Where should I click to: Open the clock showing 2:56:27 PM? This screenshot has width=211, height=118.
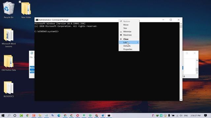point(196,115)
